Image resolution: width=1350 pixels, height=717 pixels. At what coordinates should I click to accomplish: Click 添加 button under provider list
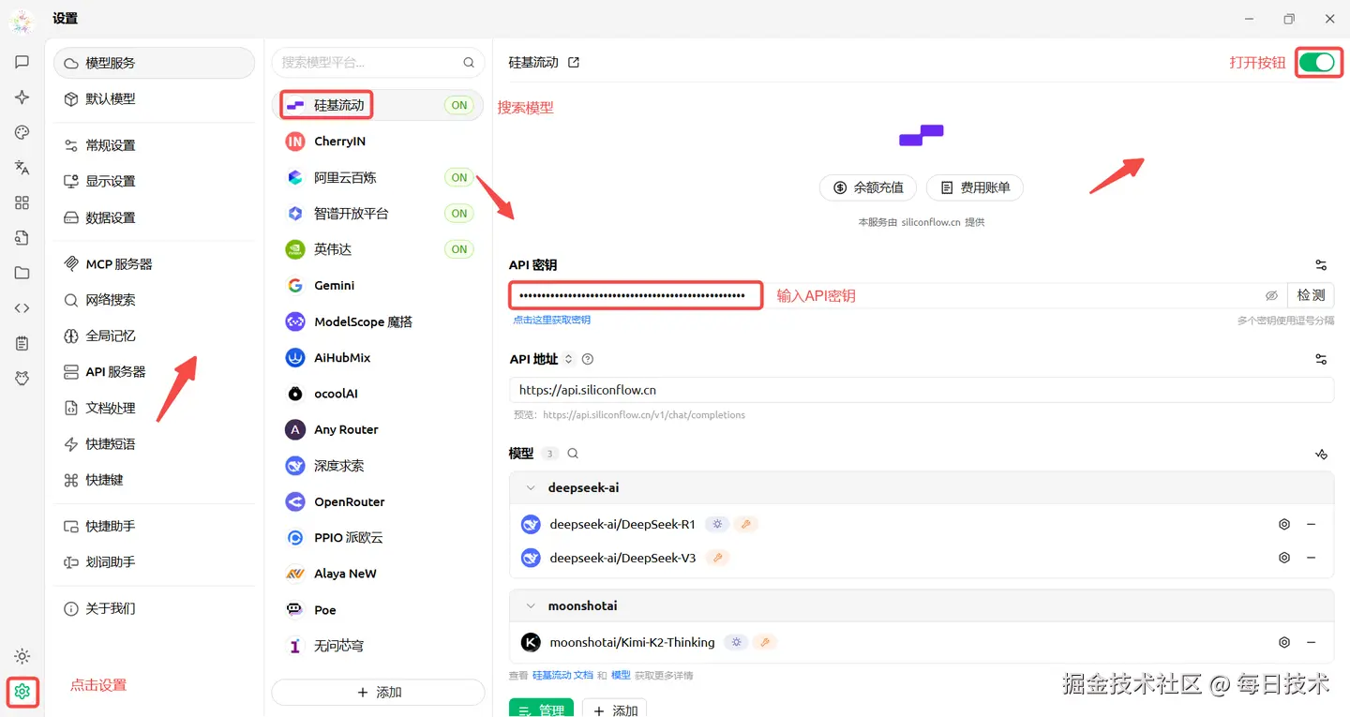click(378, 692)
